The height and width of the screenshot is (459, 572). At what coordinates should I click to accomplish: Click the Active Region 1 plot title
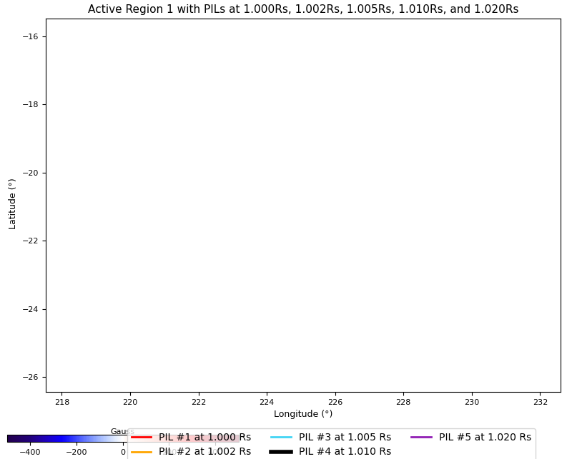pos(303,9)
